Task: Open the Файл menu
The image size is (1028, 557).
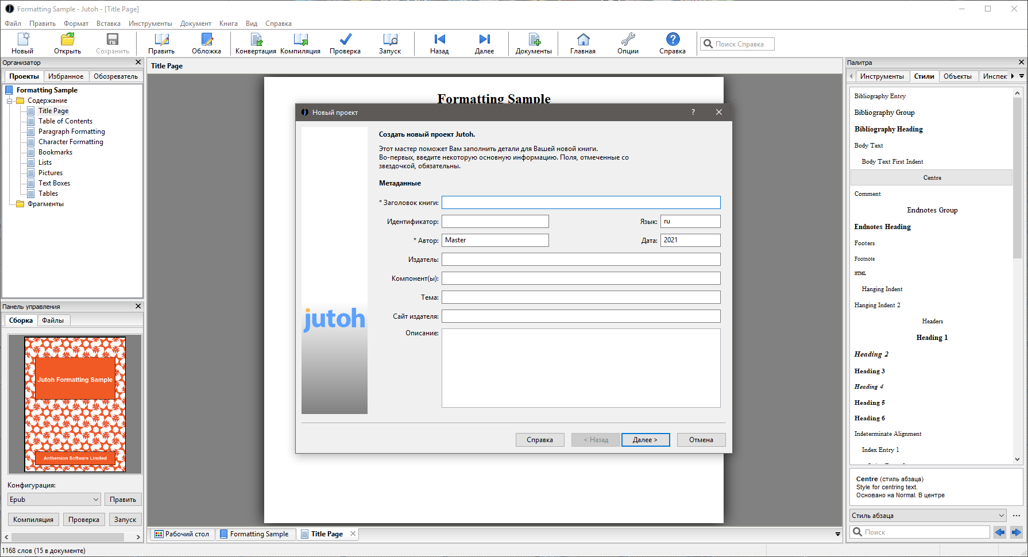Action: (13, 24)
